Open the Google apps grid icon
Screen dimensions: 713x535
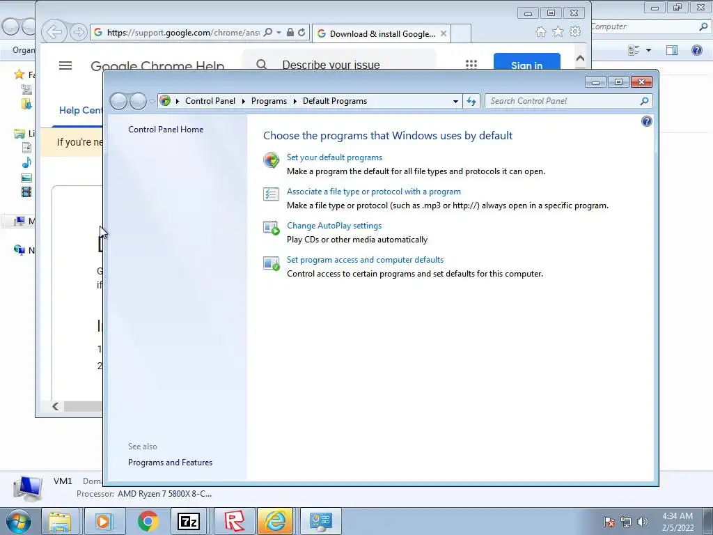point(471,65)
